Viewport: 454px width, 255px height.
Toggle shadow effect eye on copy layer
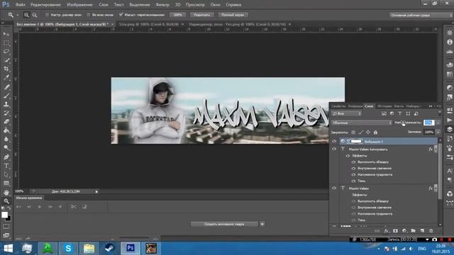coord(353,181)
